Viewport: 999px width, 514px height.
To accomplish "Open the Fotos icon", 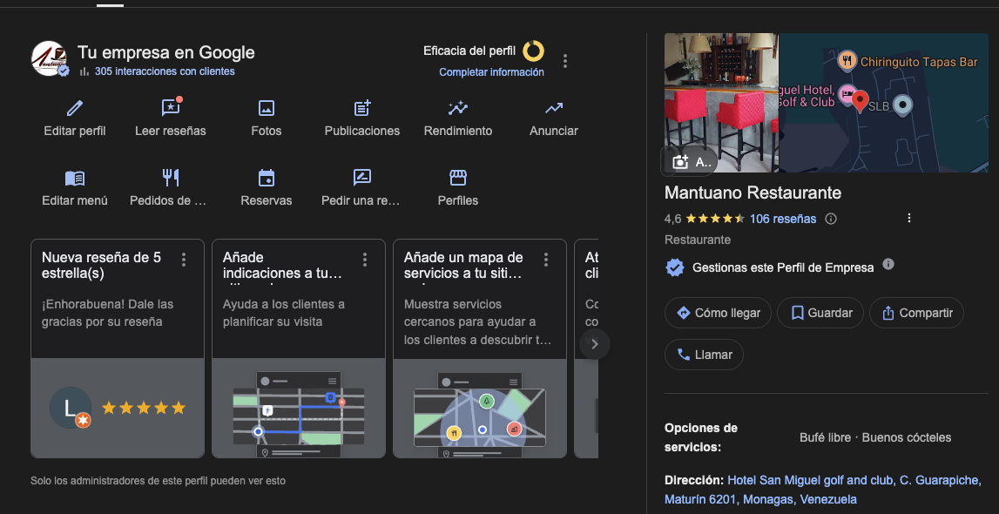I will 267,108.
